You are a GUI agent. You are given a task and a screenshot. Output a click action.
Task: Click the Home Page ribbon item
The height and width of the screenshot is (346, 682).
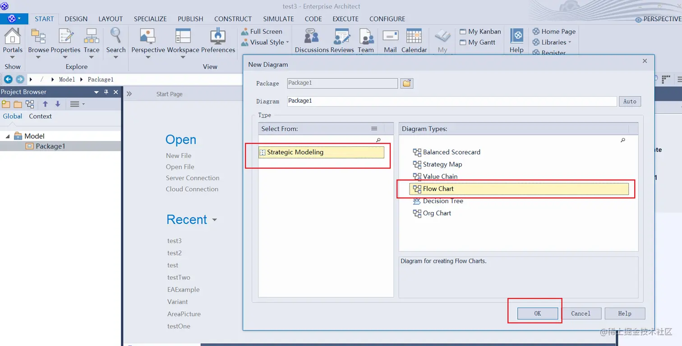[554, 32]
